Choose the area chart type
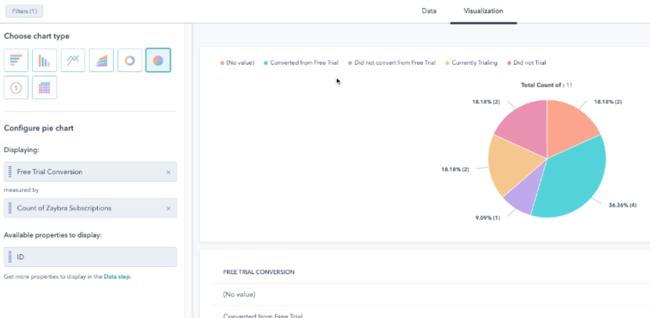Image resolution: width=650 pixels, height=318 pixels. pyautogui.click(x=101, y=60)
